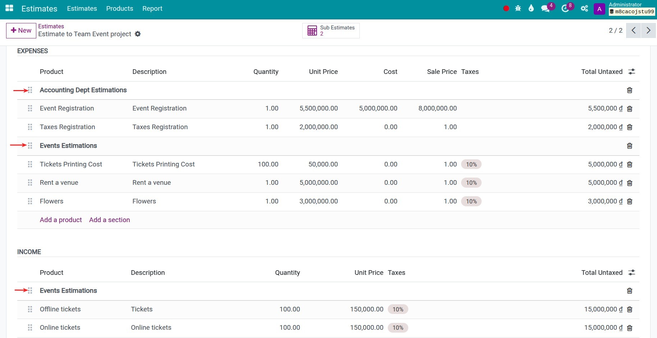The height and width of the screenshot is (338, 657).
Task: Delete the Flowers line
Action: [x=630, y=201]
